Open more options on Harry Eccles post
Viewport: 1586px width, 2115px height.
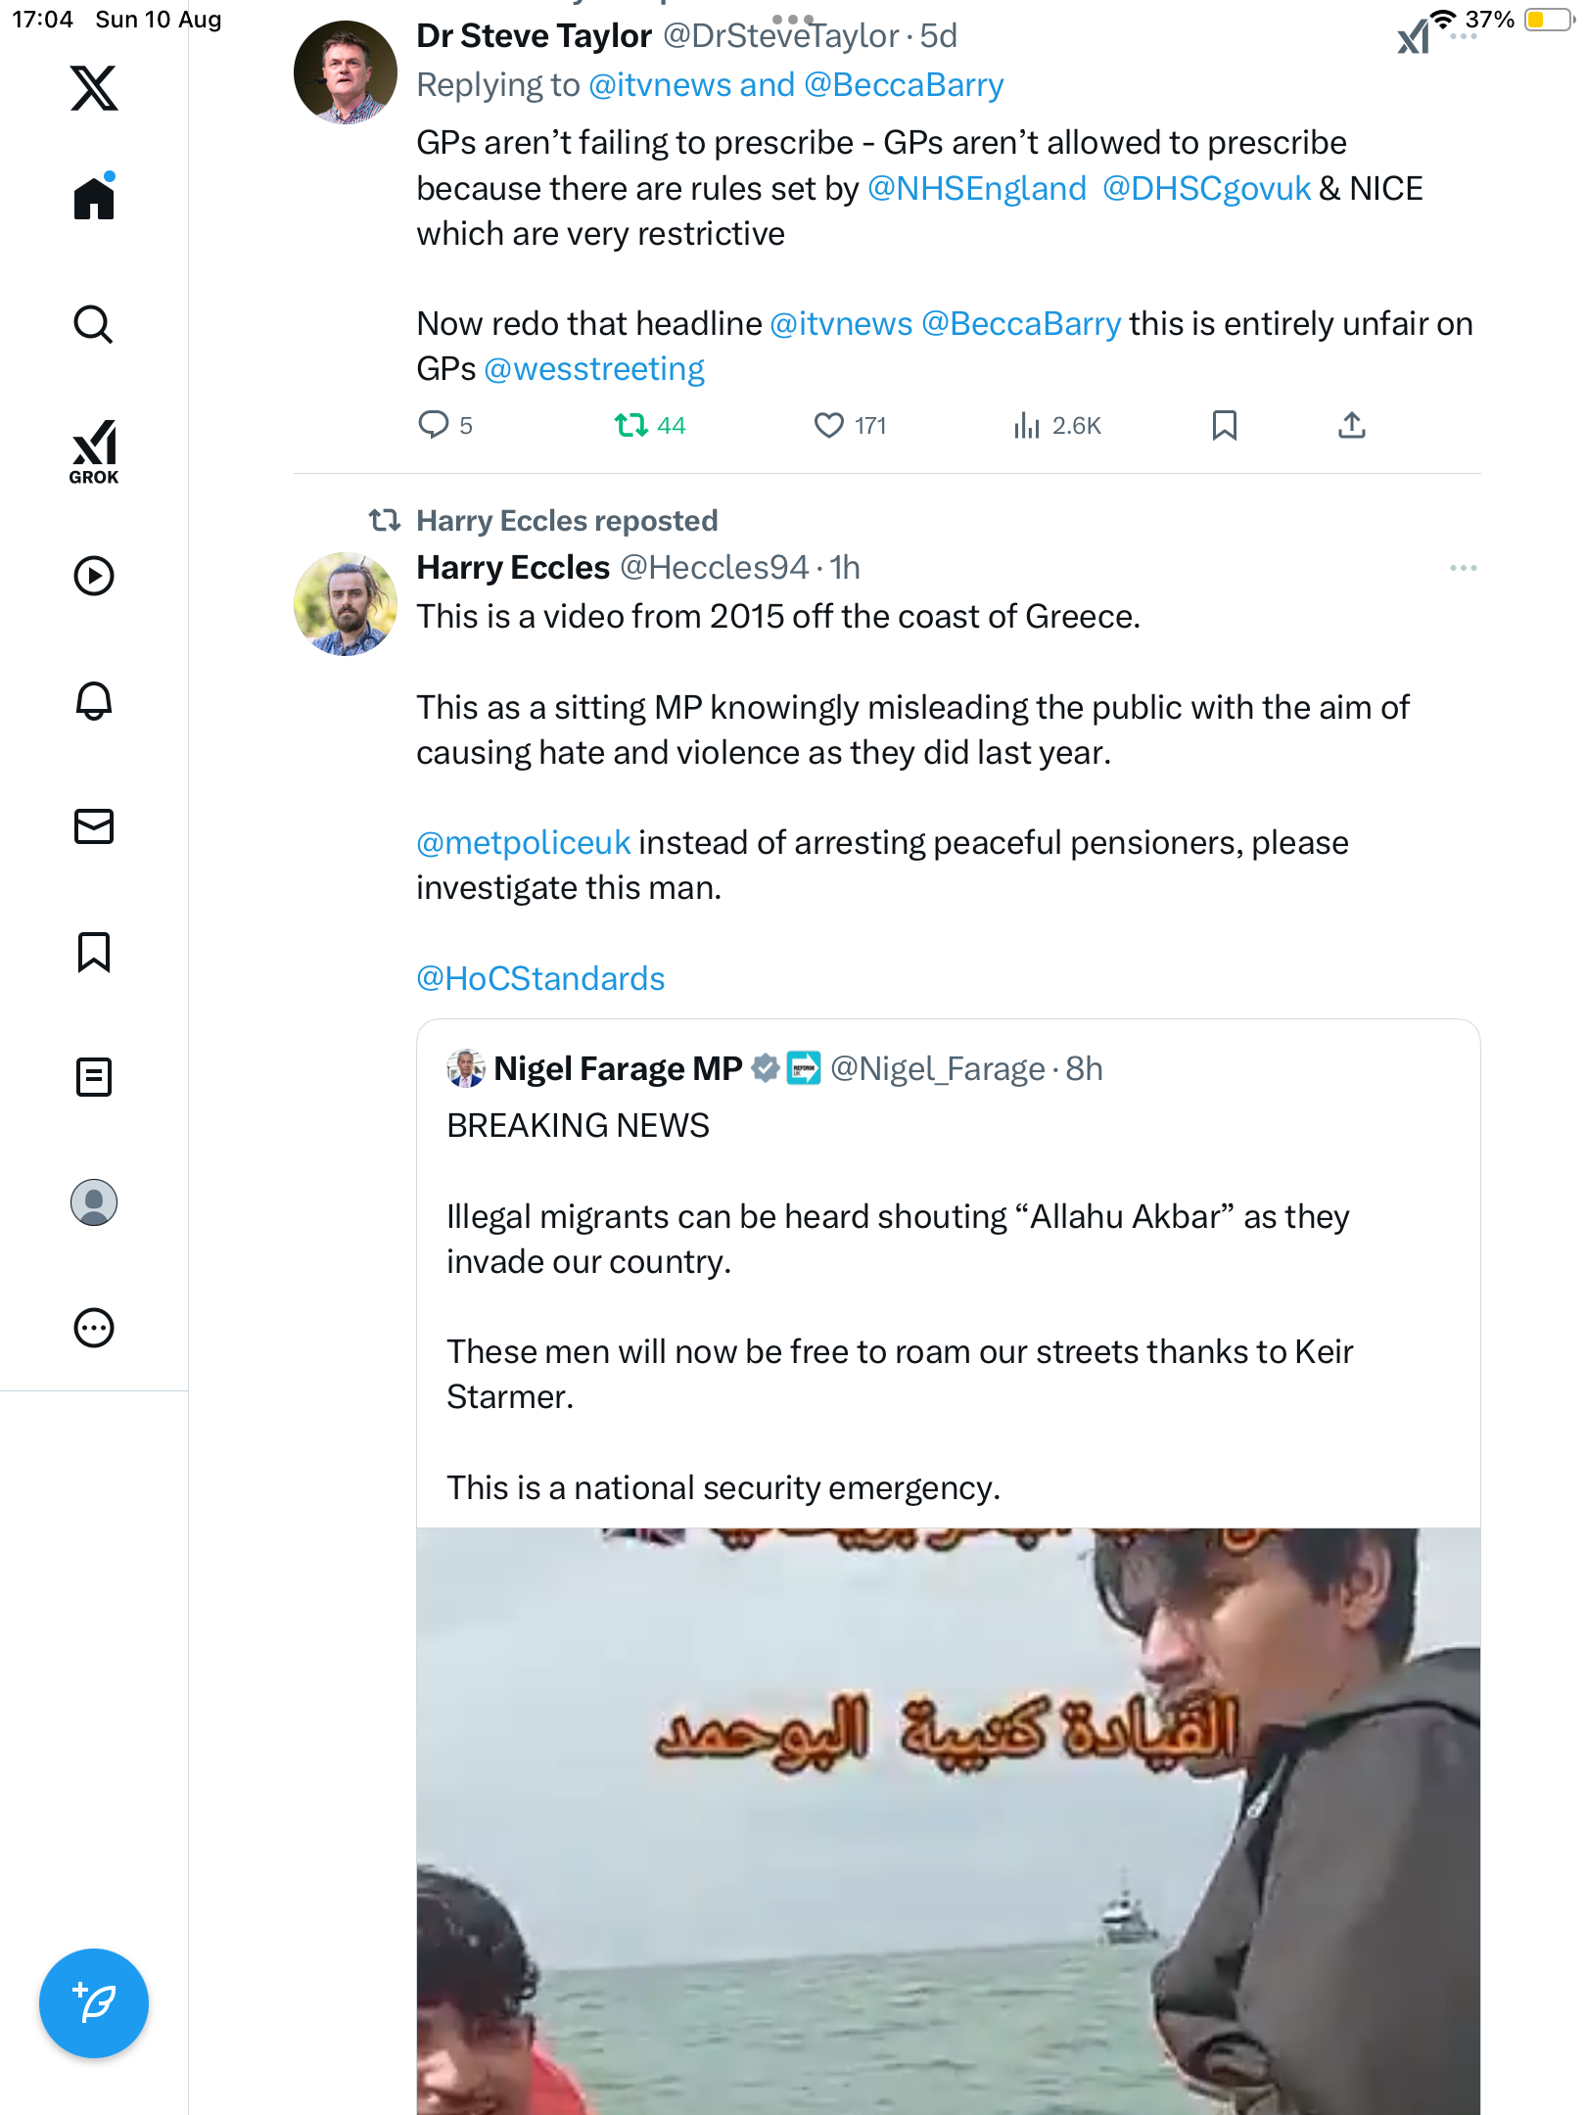pyautogui.click(x=1463, y=568)
